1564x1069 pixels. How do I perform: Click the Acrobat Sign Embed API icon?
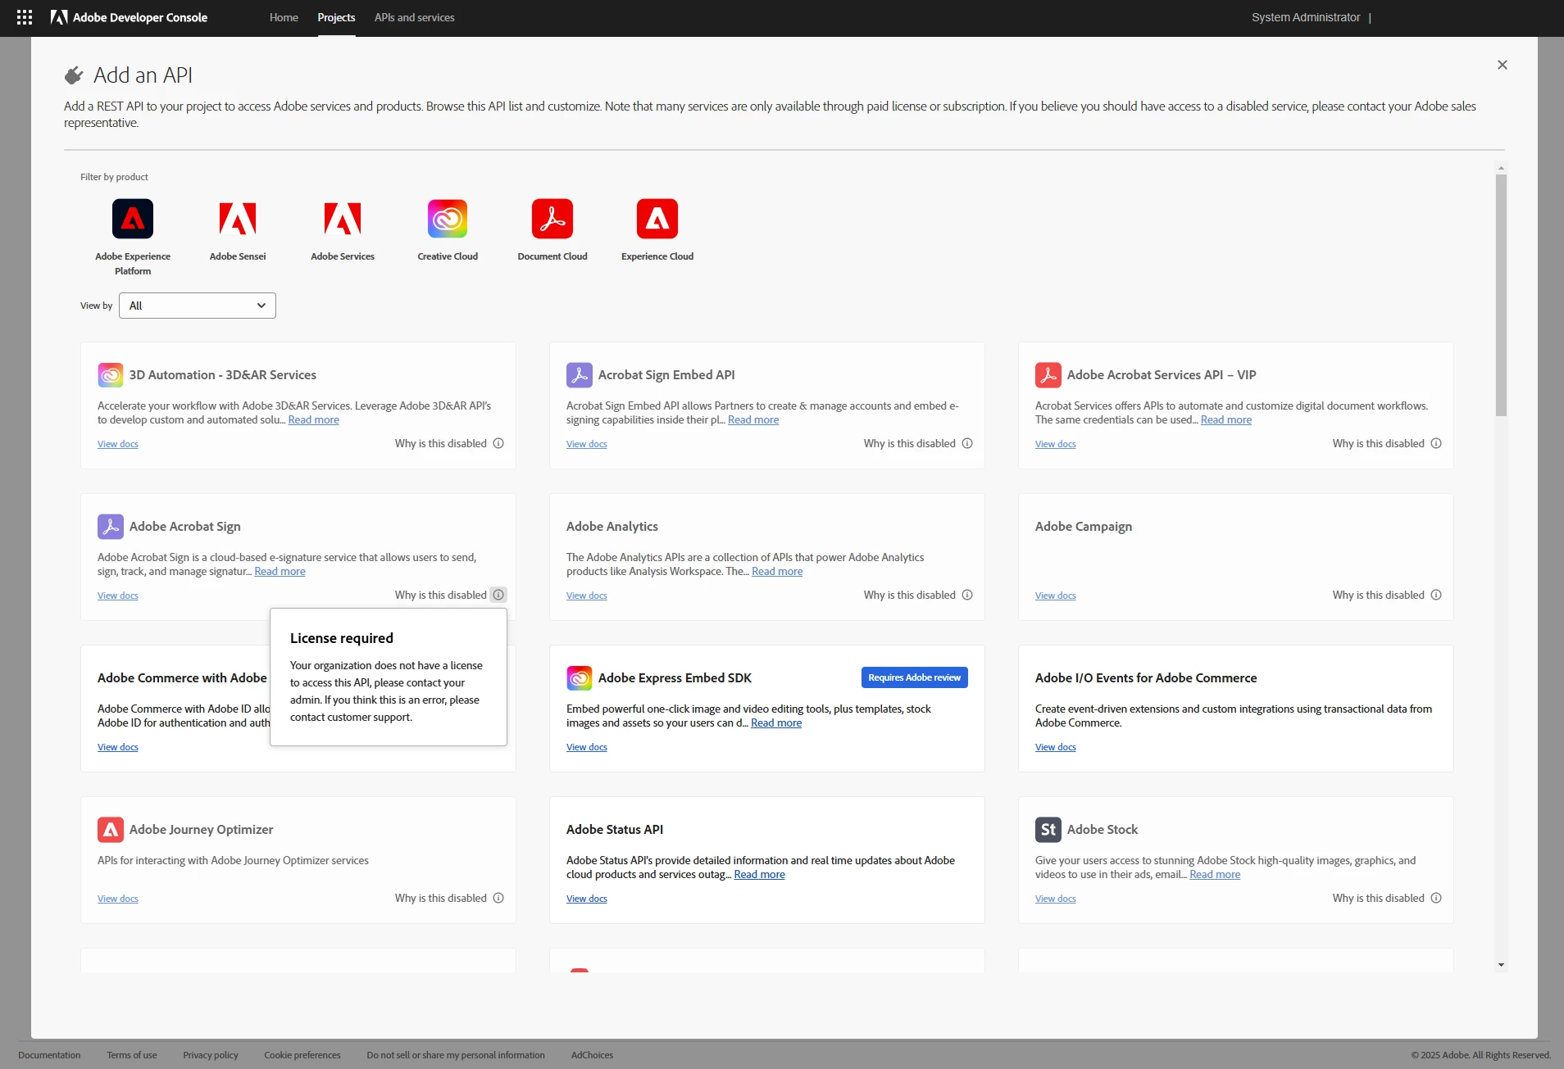(x=580, y=375)
